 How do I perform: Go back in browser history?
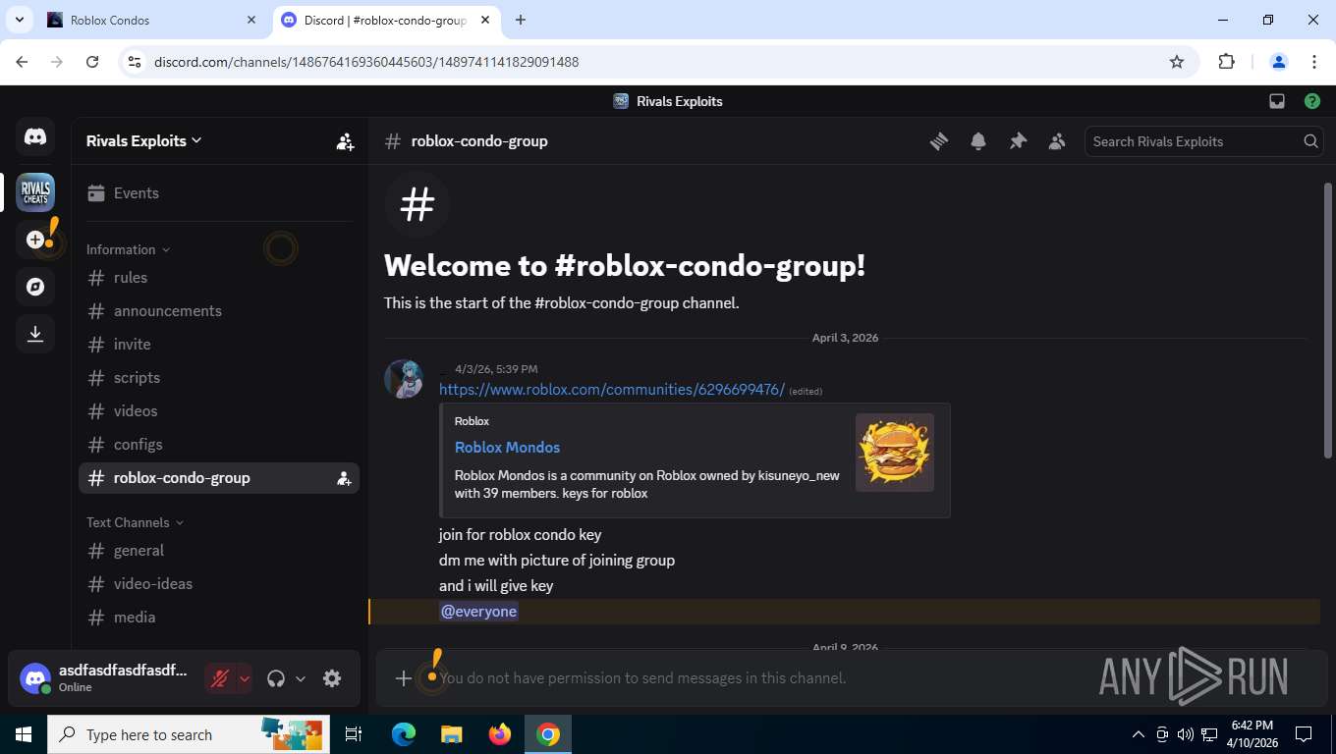(22, 62)
